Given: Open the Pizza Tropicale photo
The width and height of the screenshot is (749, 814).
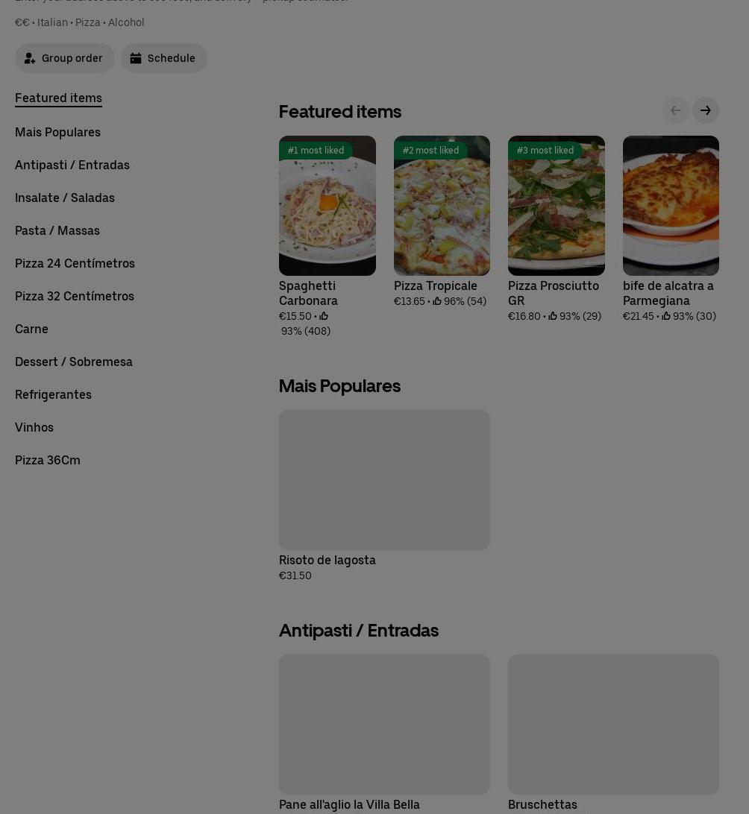Looking at the screenshot, I should [442, 206].
